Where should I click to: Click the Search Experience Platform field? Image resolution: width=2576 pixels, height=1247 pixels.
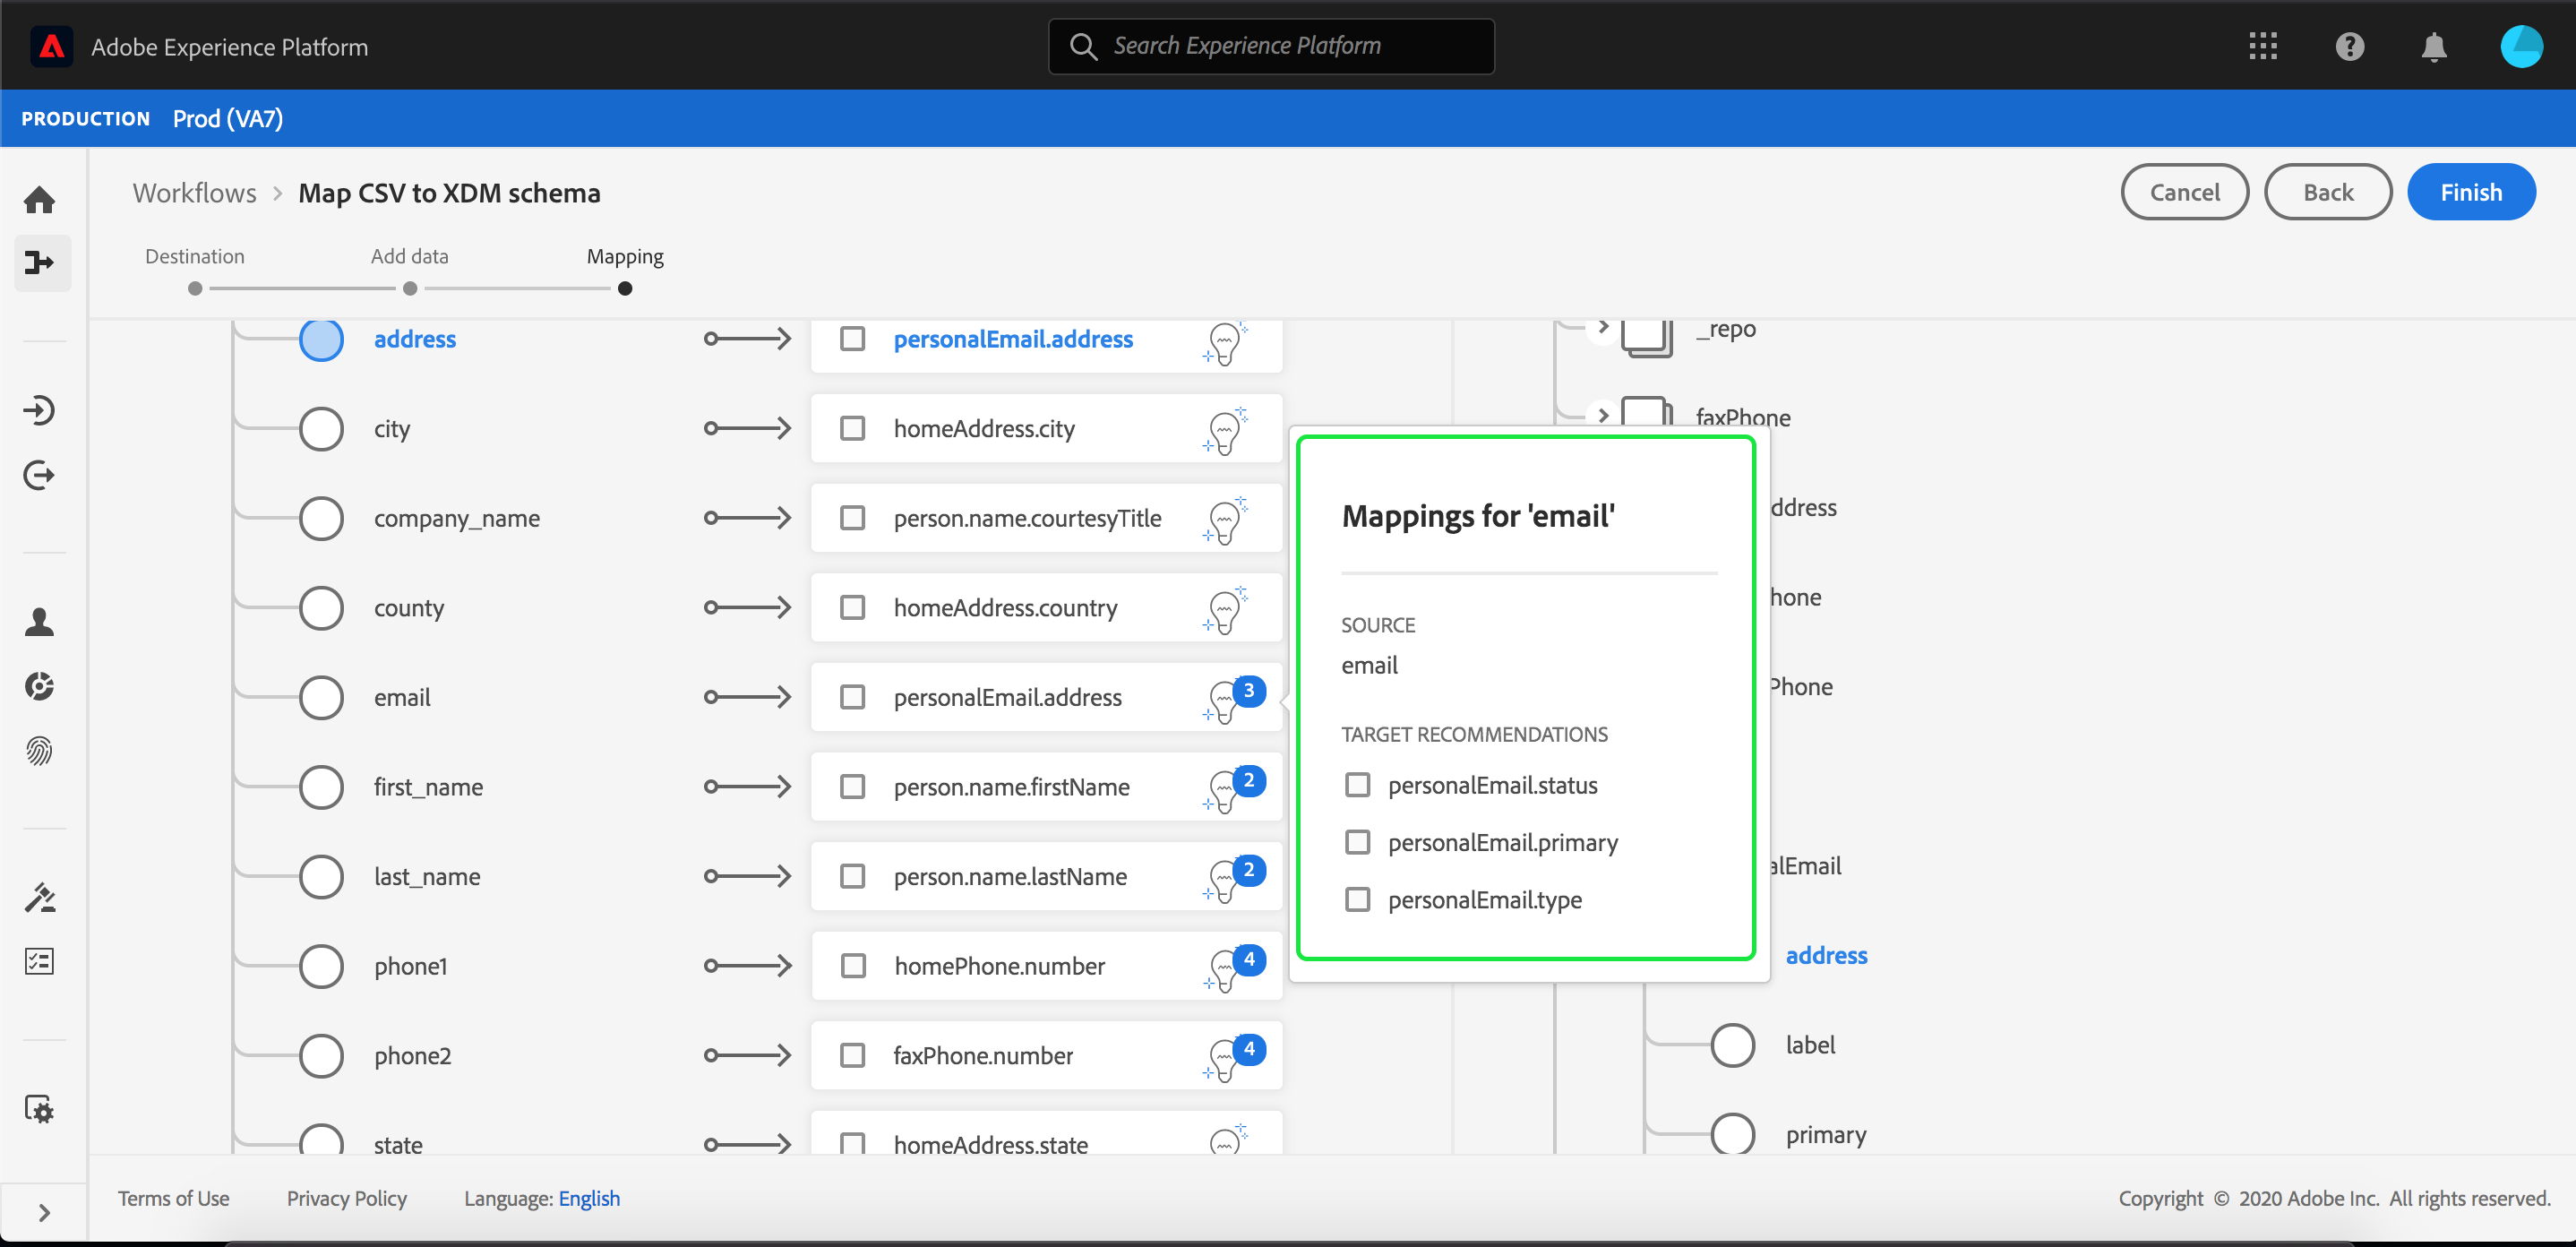click(1271, 46)
